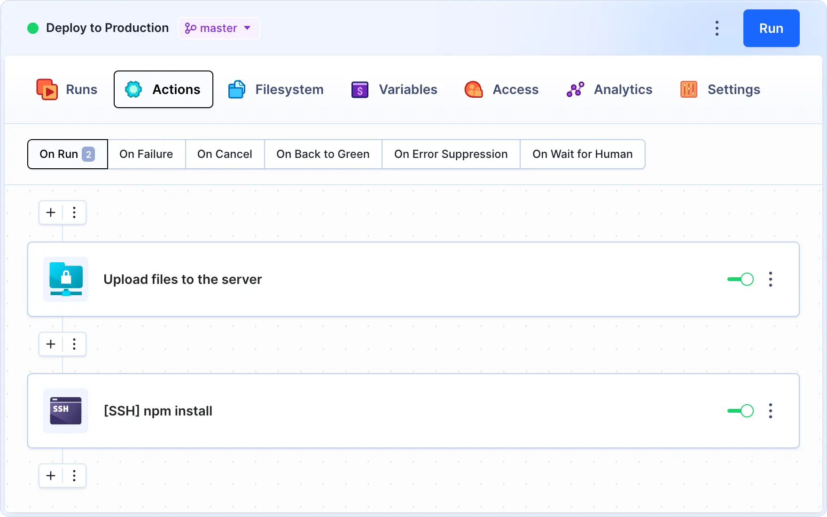The height and width of the screenshot is (517, 827).
Task: Add a new action below npm install
Action: (50, 476)
